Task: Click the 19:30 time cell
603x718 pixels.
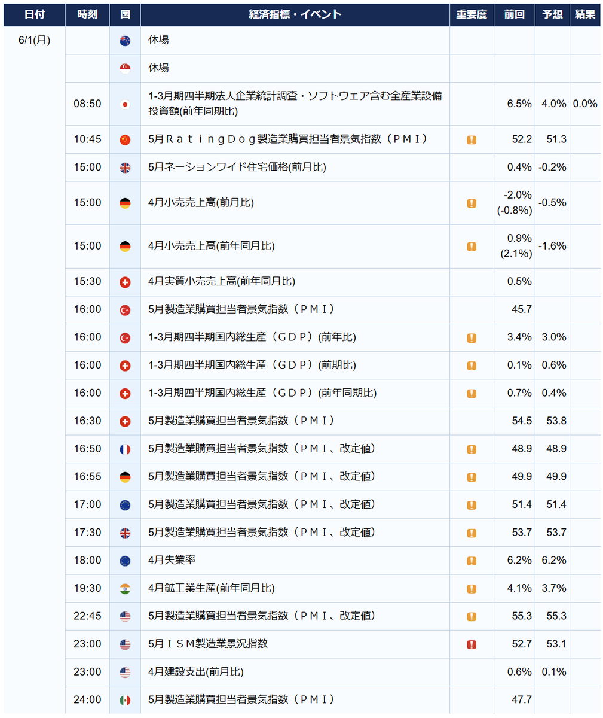Action: [x=88, y=589]
